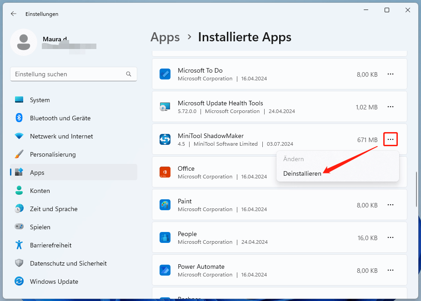The image size is (421, 301).
Task: Click the Apps breadcrumb link
Action: 165,37
